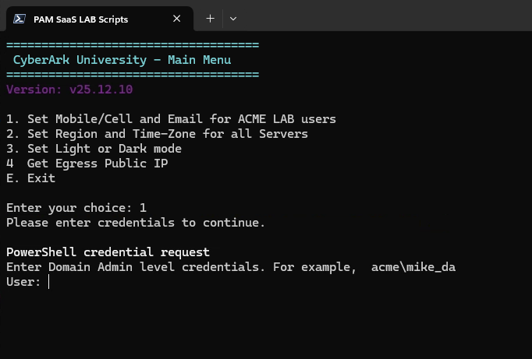The height and width of the screenshot is (359, 532).
Task: Click the acme\mike_da example username text
Action: point(413,267)
